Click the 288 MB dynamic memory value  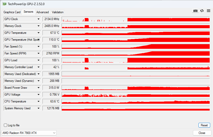[51, 81]
